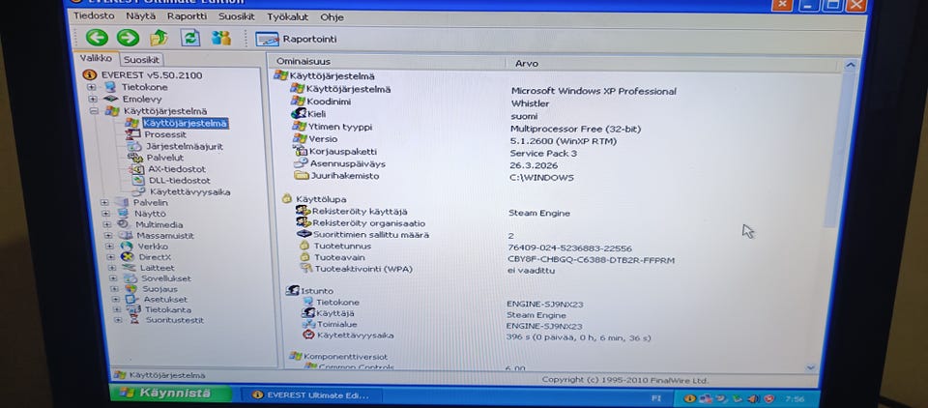Open the Suosikit menu
Screen dimensions: 928x408
(x=236, y=16)
